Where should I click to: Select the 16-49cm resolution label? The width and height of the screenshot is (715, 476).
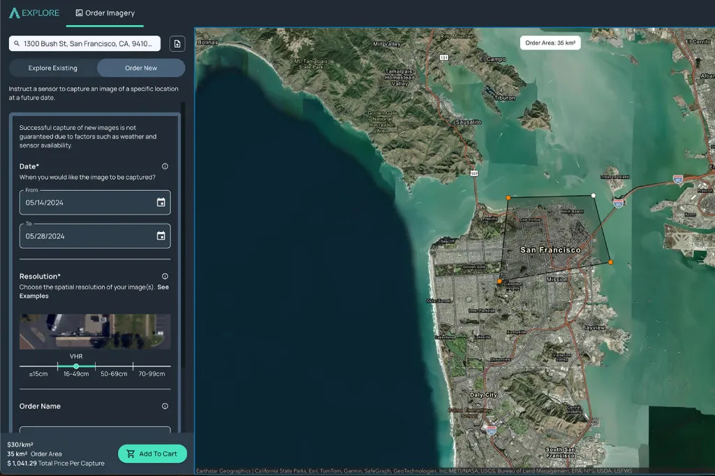pyautogui.click(x=76, y=374)
